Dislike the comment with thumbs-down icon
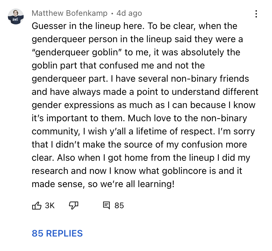Image resolution: width=272 pixels, height=251 pixels. [x=74, y=206]
